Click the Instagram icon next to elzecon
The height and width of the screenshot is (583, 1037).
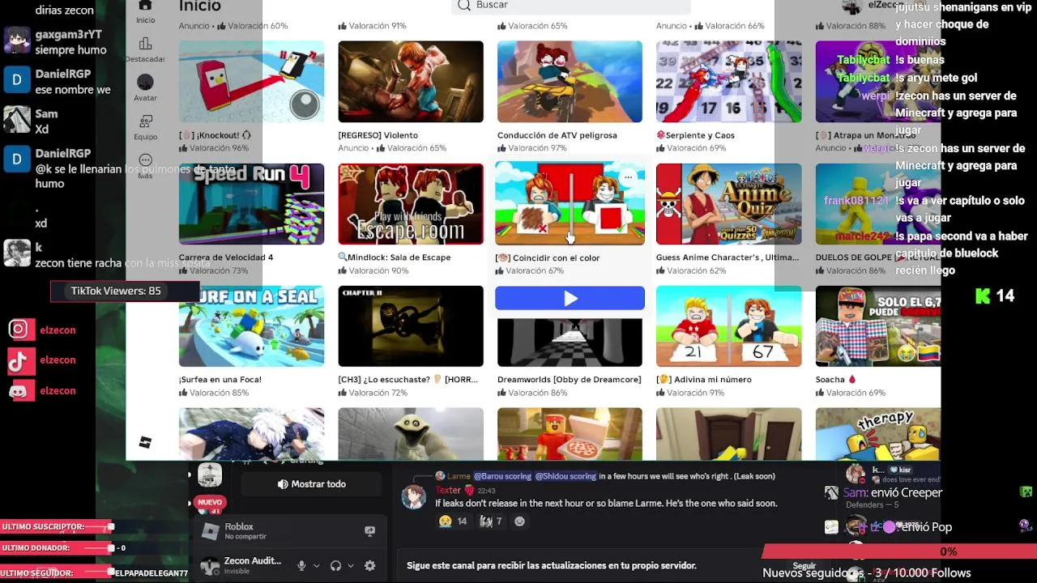coord(19,330)
